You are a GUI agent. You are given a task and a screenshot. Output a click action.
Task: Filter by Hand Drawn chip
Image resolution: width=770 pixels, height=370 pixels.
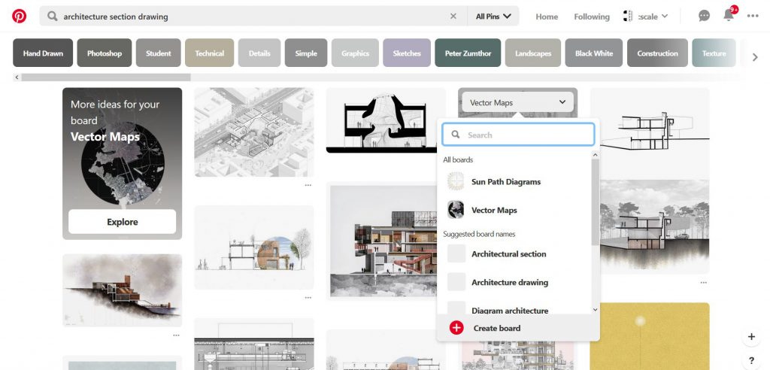click(43, 53)
